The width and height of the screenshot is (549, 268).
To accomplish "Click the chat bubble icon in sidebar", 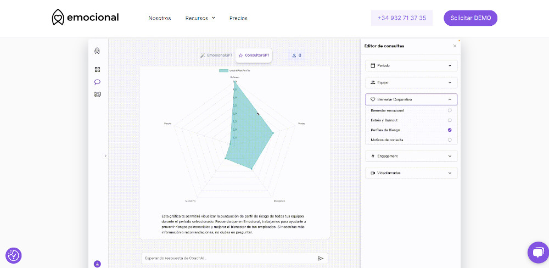I will point(97,82).
